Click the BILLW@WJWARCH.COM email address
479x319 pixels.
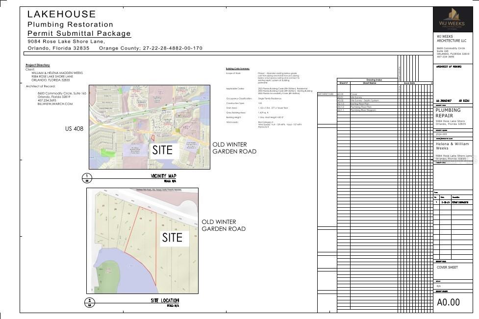55,104
